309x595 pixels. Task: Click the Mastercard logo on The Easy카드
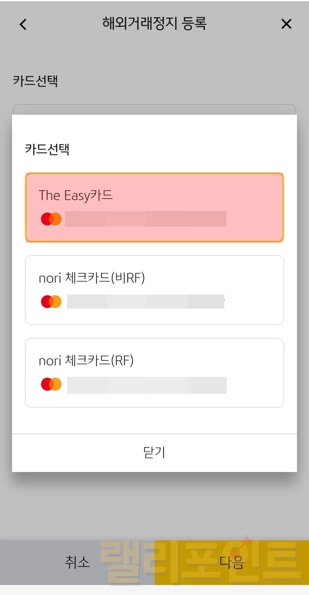click(51, 219)
